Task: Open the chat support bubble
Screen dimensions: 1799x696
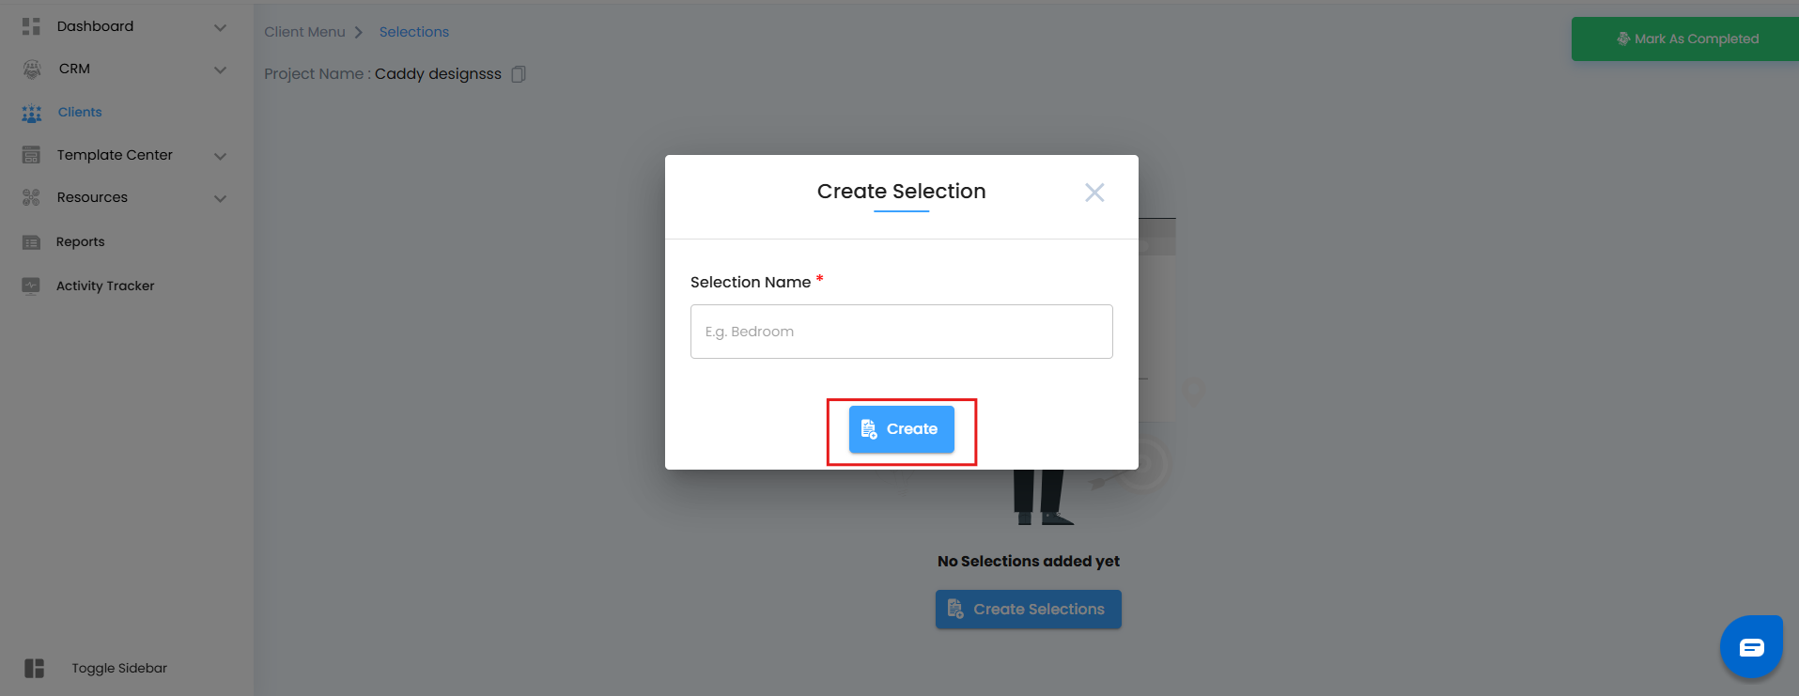Action: point(1751,647)
